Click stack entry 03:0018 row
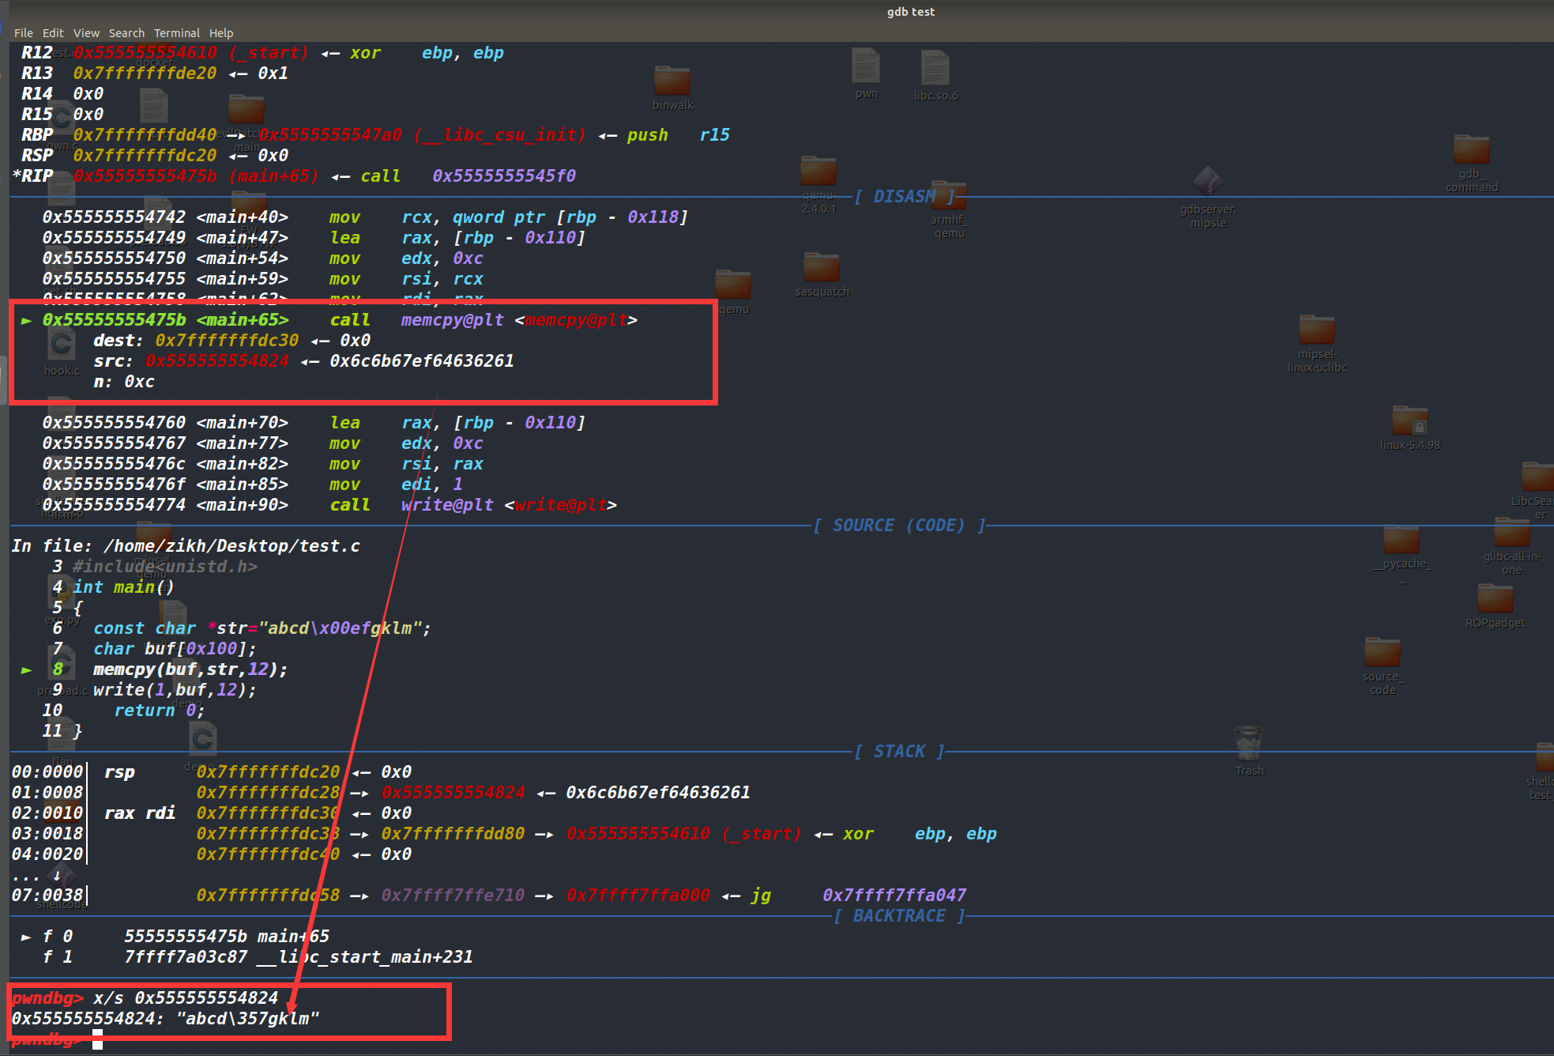Viewport: 1554px width, 1056px height. coord(504,833)
